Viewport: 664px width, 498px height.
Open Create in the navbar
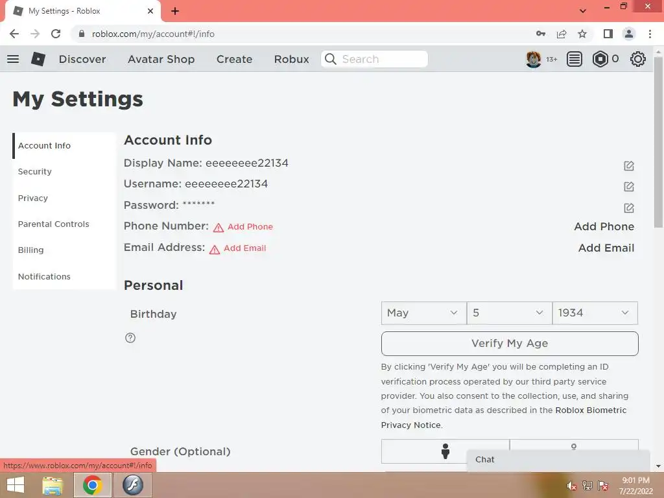coord(234,59)
